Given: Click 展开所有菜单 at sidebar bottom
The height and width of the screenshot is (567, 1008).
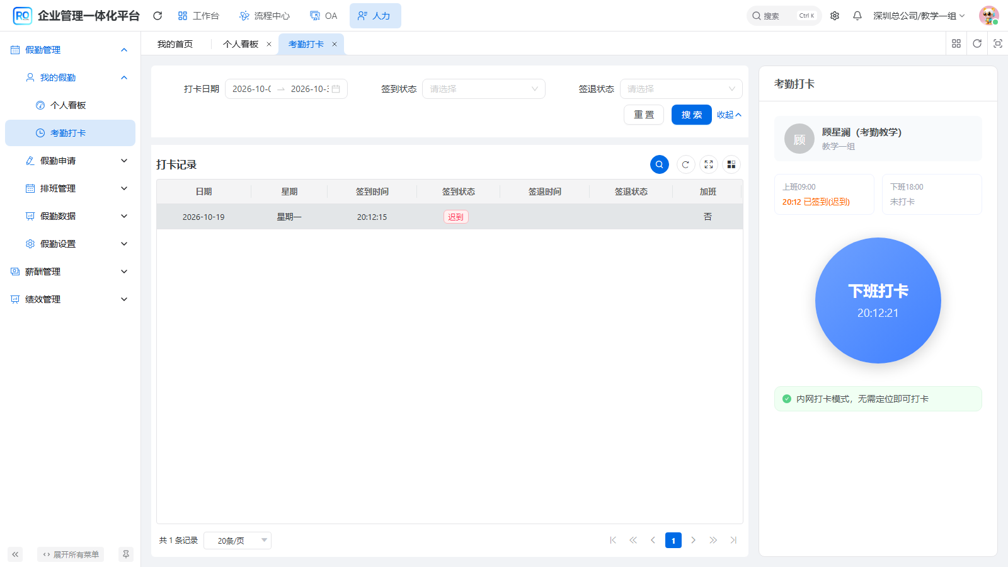Looking at the screenshot, I should pyautogui.click(x=71, y=554).
